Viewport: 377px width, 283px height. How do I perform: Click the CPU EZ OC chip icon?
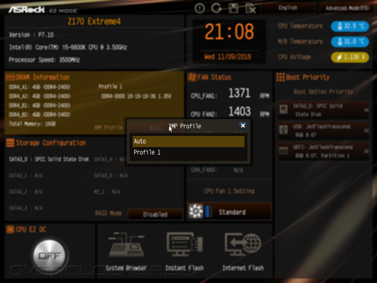10,230
